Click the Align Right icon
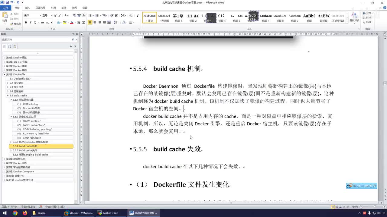 [x=100, y=23]
